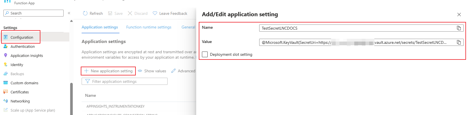Click the sidebar Search box
Screen dimensions: 468x115
click(34, 13)
